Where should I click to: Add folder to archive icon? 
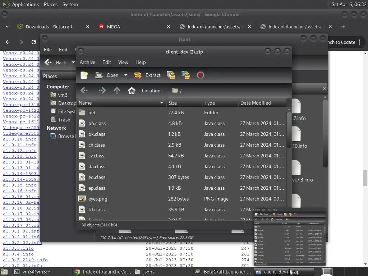pyautogui.click(x=186, y=75)
